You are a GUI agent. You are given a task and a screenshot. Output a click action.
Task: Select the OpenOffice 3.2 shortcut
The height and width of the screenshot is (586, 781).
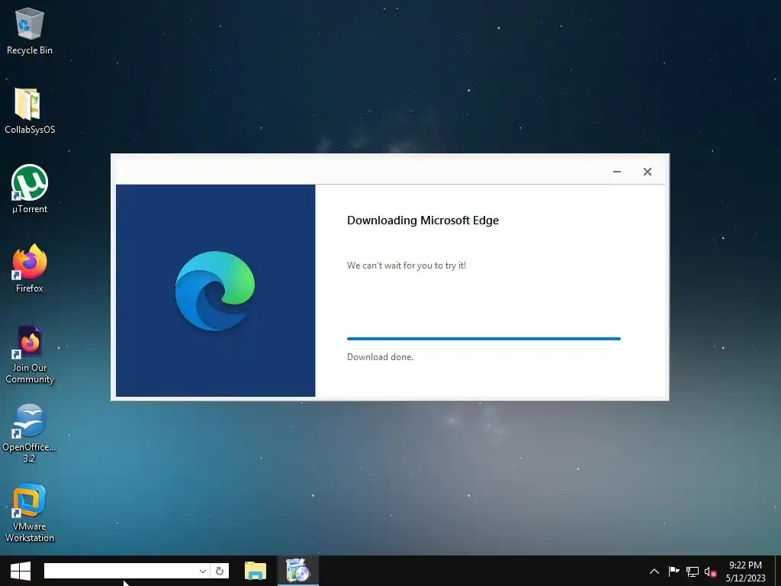pyautogui.click(x=30, y=433)
